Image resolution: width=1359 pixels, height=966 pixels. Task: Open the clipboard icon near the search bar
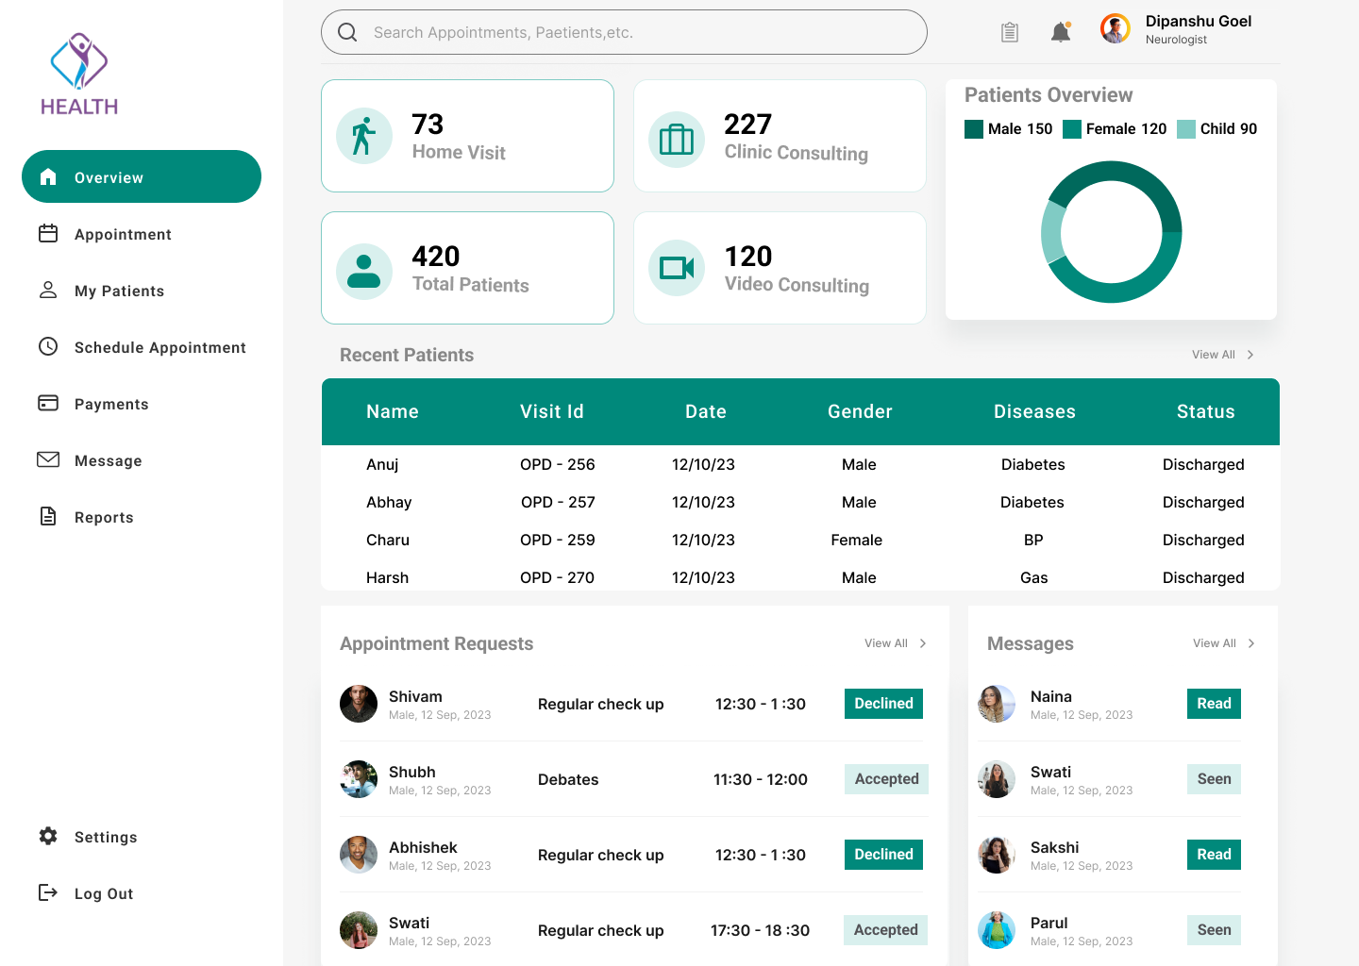[1009, 31]
